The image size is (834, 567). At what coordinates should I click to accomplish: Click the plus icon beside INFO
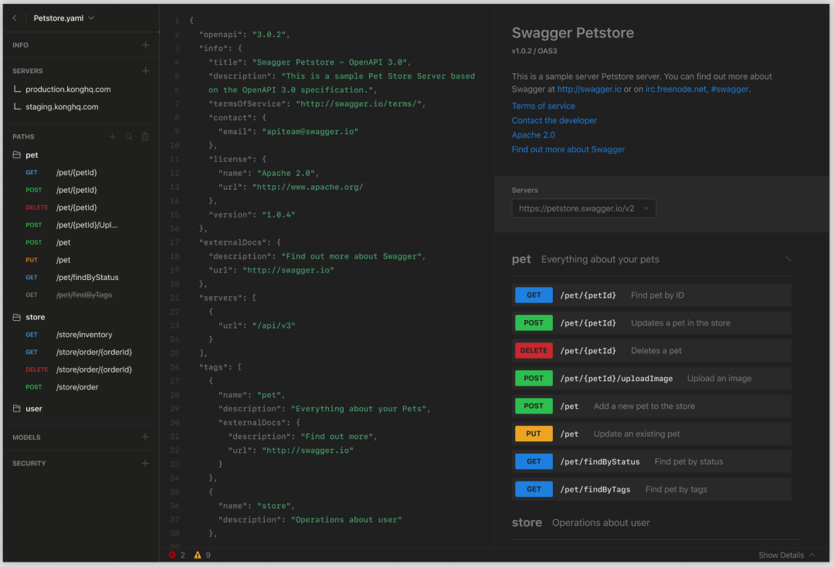pyautogui.click(x=145, y=46)
